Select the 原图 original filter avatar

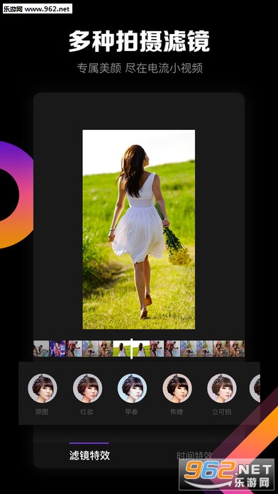pos(43,388)
